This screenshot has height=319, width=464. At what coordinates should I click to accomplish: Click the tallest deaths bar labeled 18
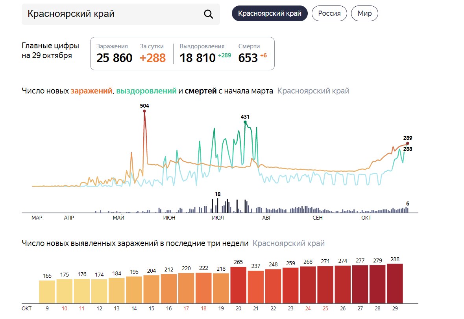click(x=218, y=205)
